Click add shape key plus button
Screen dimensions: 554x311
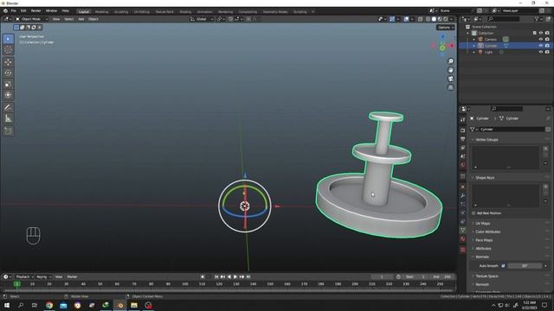[x=545, y=187]
